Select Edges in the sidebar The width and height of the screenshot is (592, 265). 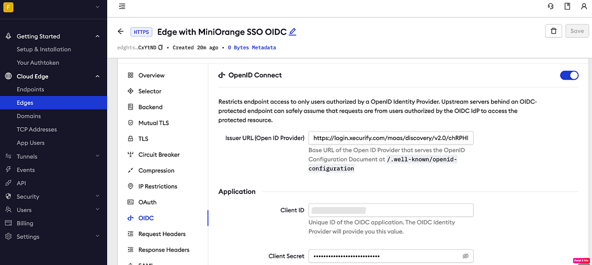point(54,103)
